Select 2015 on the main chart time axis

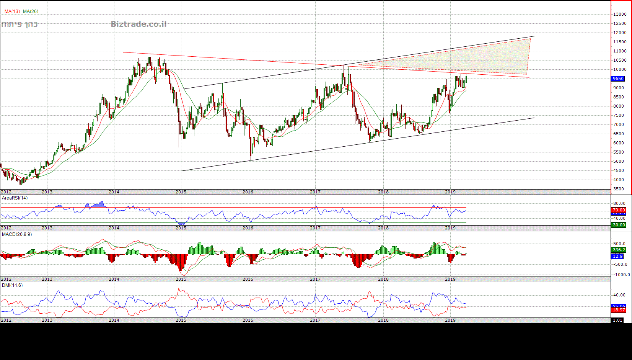(x=181, y=192)
